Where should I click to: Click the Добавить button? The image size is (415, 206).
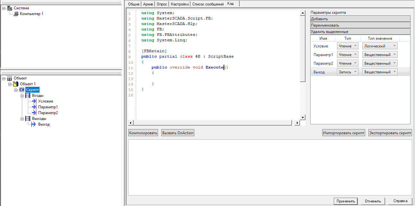tap(360, 19)
